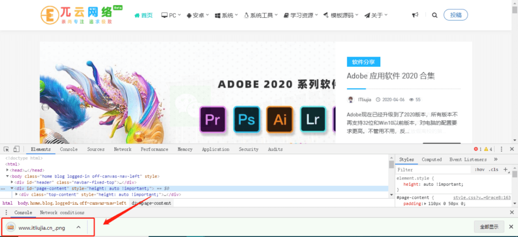Click the Illustrator Ai icon in banner
Viewport: 518px width, 237px height.
280,119
